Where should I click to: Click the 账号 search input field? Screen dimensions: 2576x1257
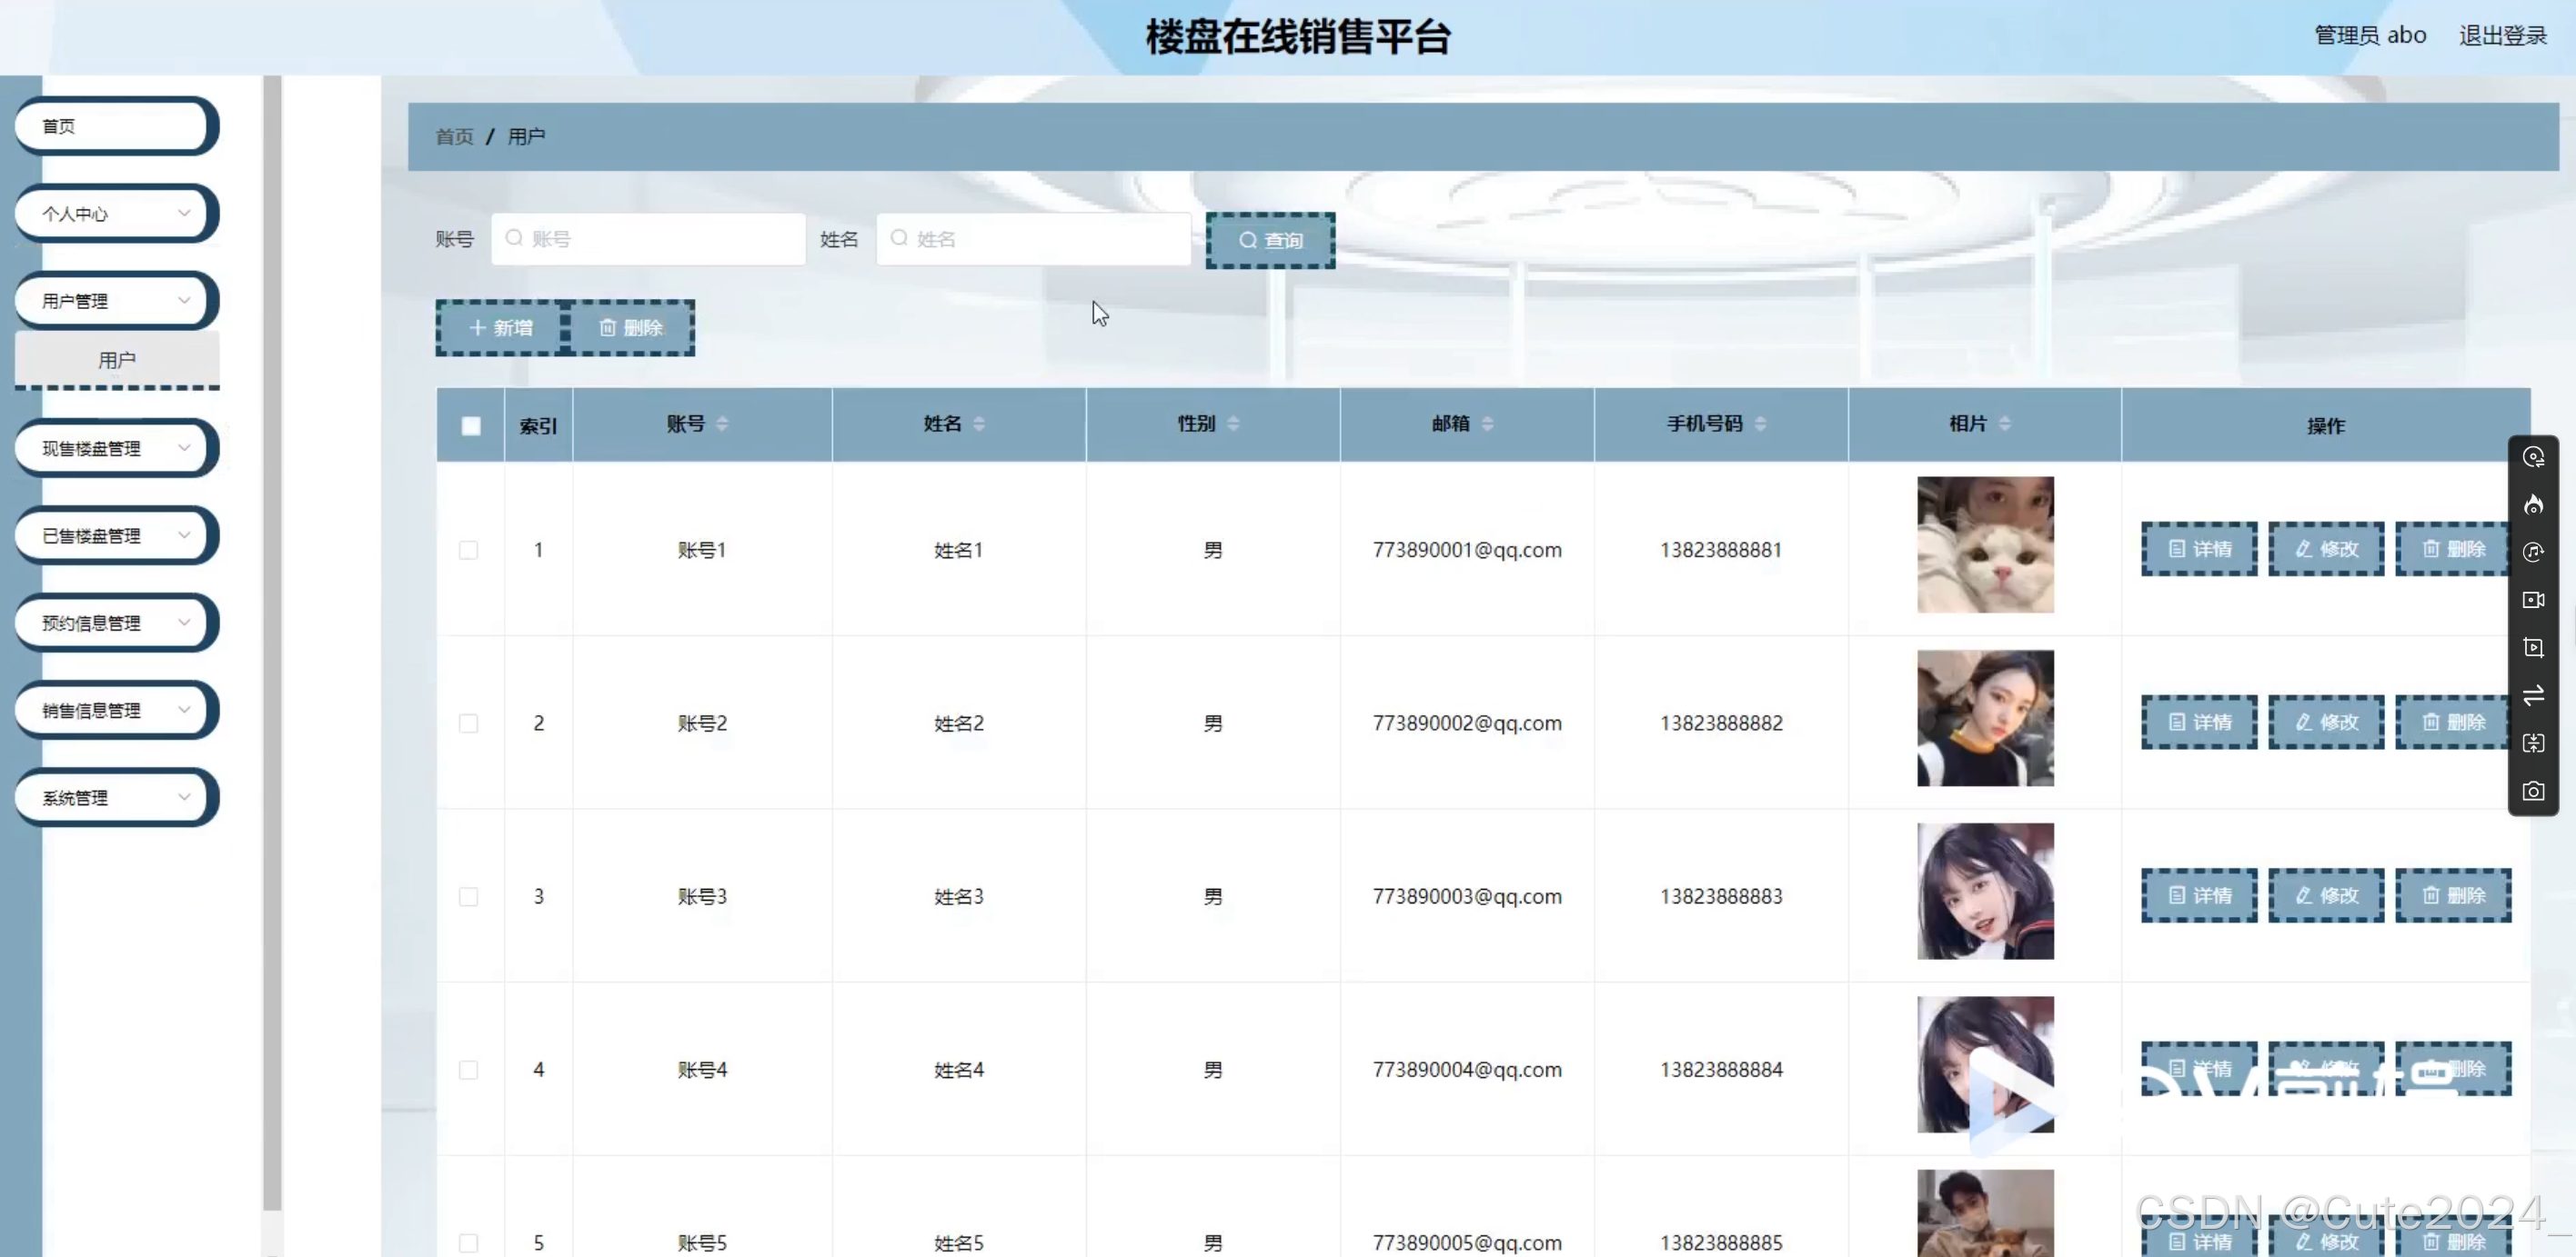pos(660,239)
